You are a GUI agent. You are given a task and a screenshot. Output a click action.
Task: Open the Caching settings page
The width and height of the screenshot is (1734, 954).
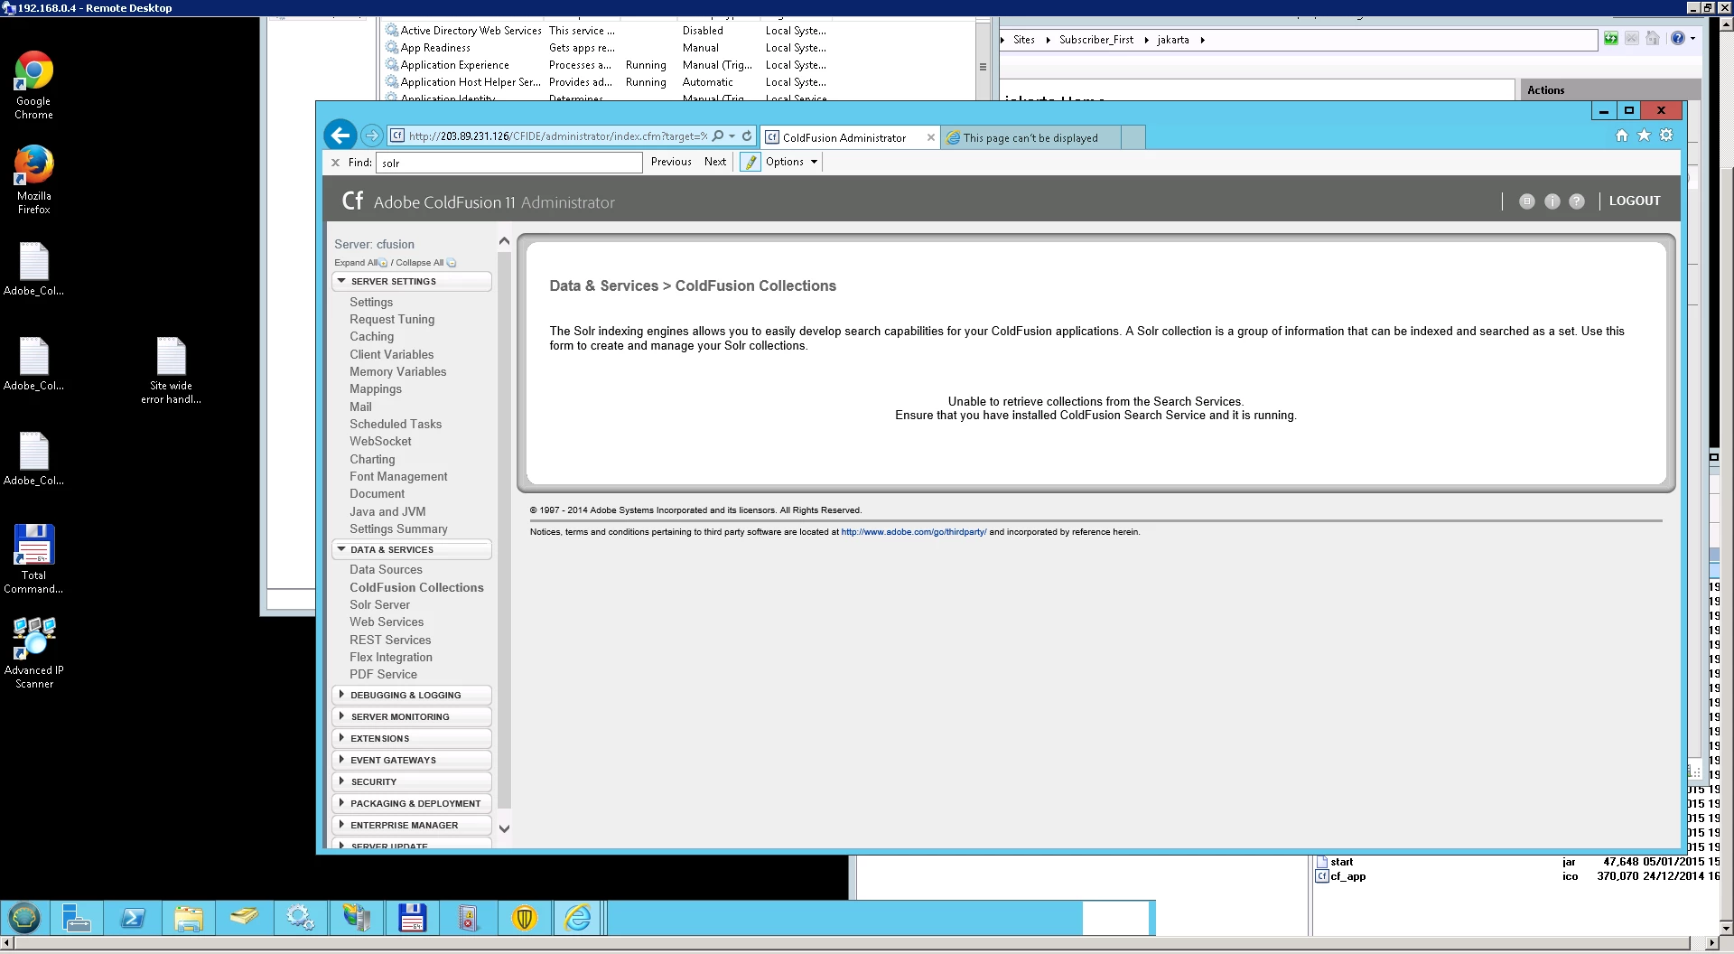(371, 336)
